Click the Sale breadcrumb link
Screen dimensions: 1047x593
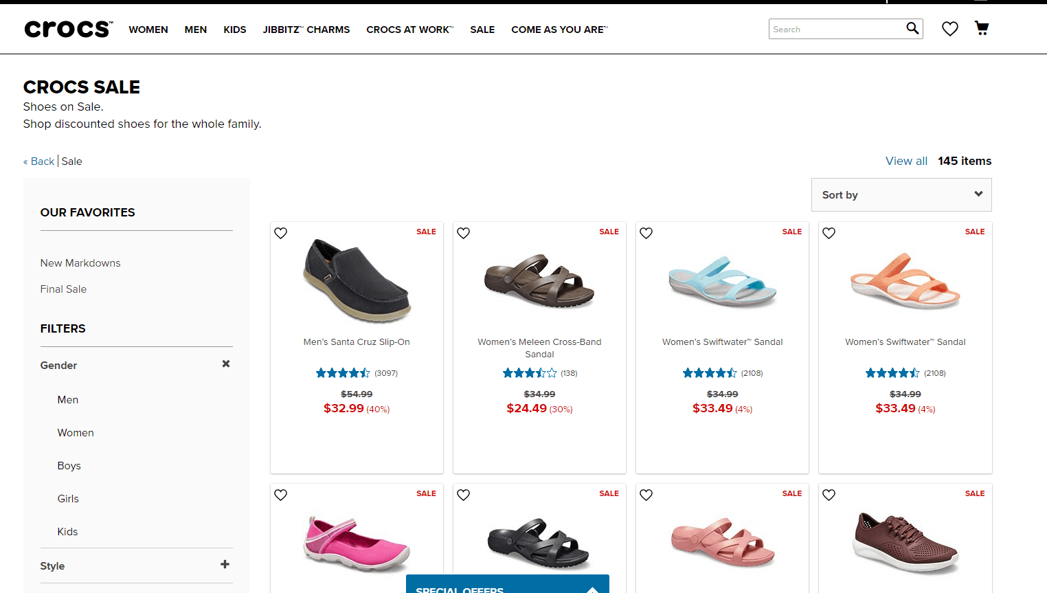click(72, 161)
